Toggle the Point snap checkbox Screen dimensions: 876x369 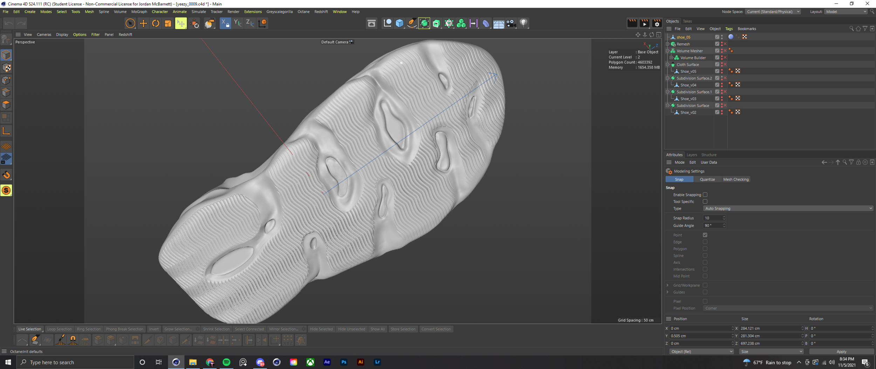pyautogui.click(x=705, y=235)
